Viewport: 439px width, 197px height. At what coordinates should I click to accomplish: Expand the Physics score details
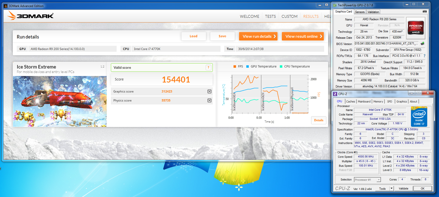(209, 100)
